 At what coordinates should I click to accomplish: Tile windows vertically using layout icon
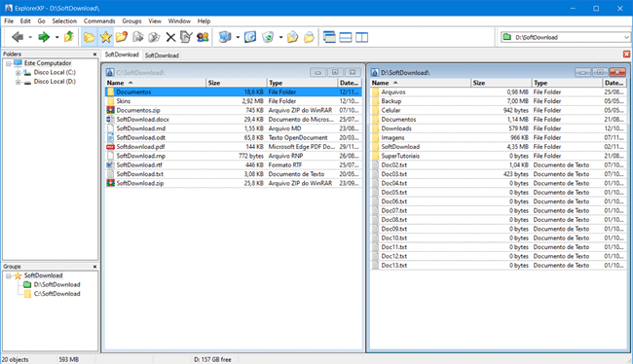click(361, 38)
